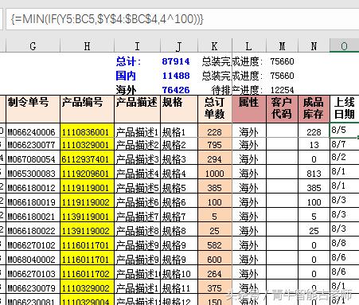Click the 产品编号 header cell
Screen dimensions: 359x305
pyautogui.click(x=87, y=109)
